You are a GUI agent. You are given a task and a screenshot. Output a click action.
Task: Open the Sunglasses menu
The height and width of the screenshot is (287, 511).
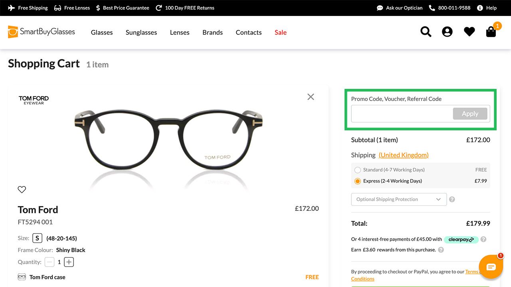click(x=141, y=32)
